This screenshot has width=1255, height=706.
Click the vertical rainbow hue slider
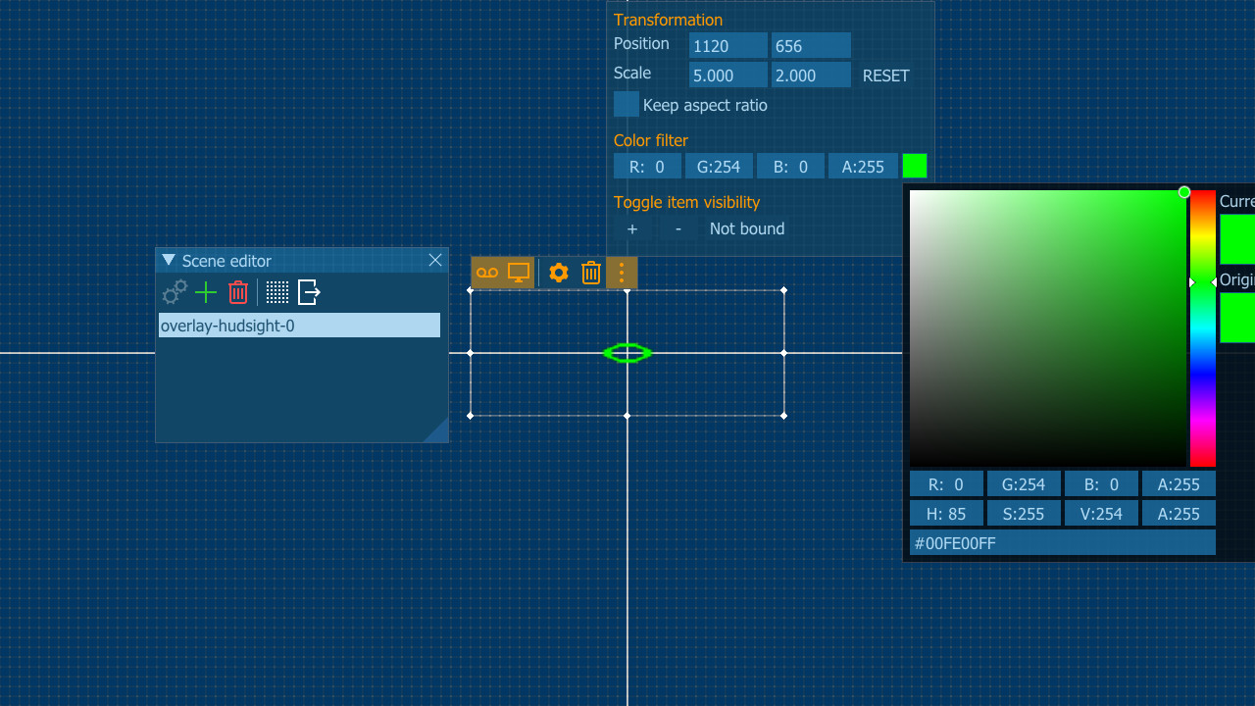coord(1202,328)
